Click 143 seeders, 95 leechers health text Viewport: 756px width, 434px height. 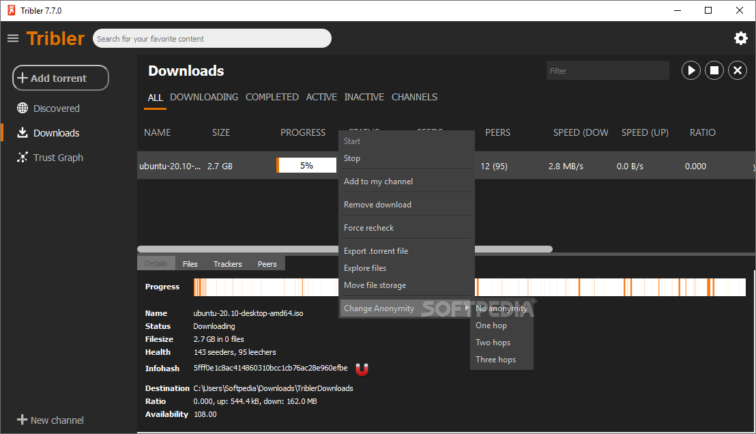[235, 352]
